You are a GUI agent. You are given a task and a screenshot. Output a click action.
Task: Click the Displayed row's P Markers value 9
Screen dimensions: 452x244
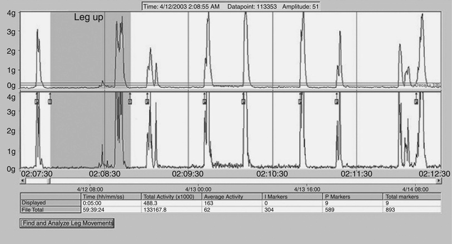click(353, 203)
